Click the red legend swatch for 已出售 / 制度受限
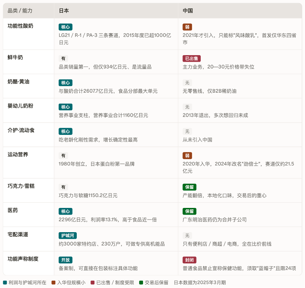 (93, 283)
